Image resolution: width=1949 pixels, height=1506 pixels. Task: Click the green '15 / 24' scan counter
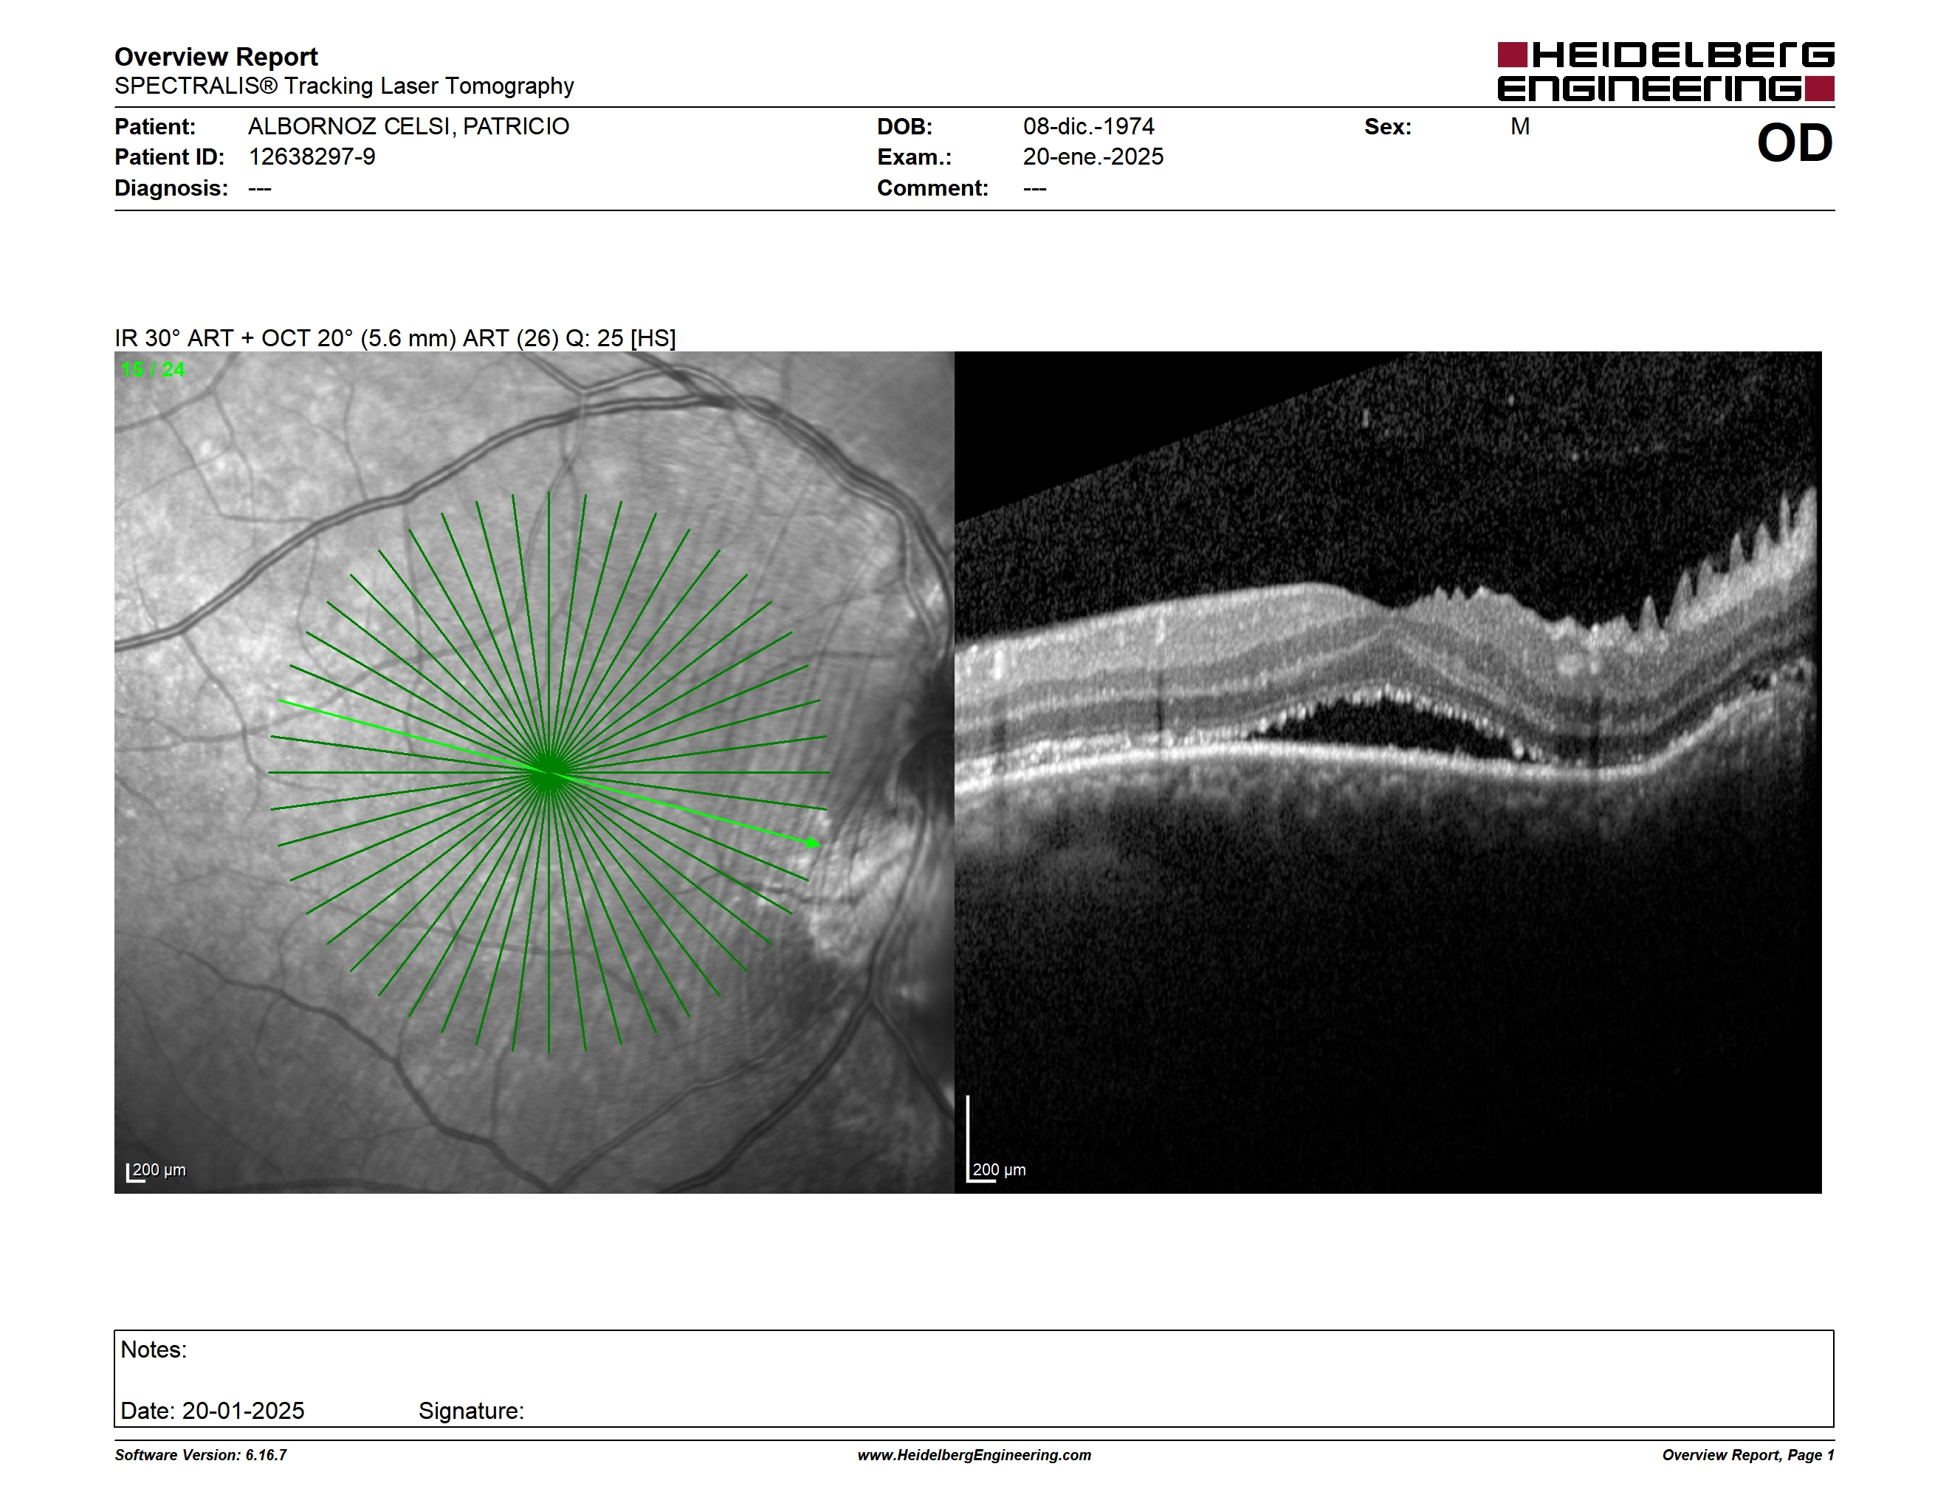coord(153,369)
